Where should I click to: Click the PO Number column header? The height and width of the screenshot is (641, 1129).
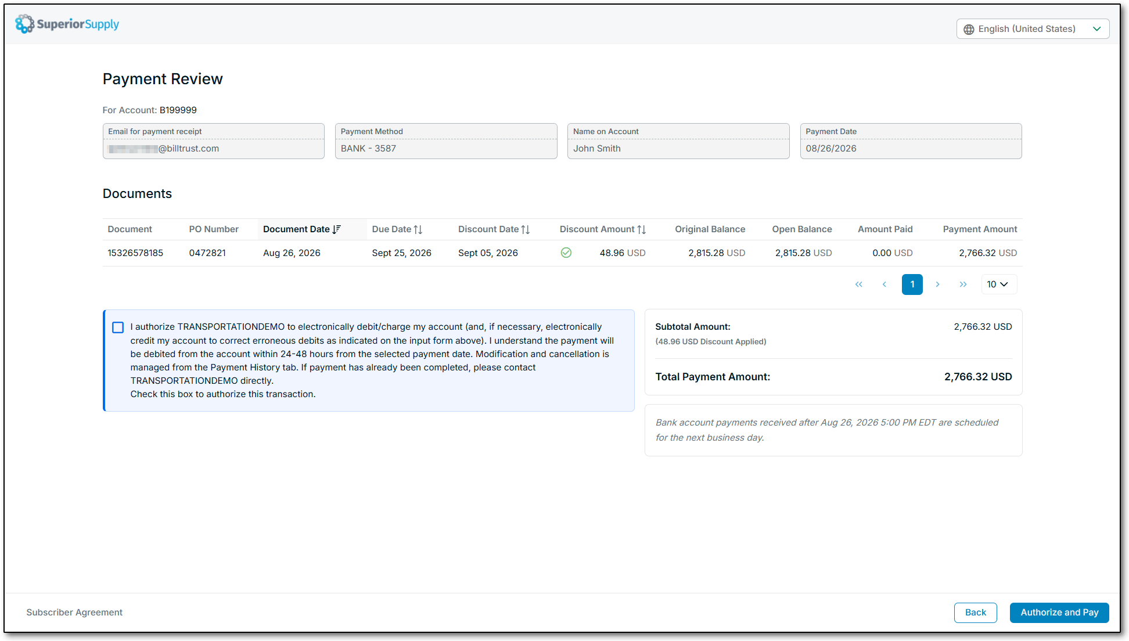pyautogui.click(x=214, y=229)
